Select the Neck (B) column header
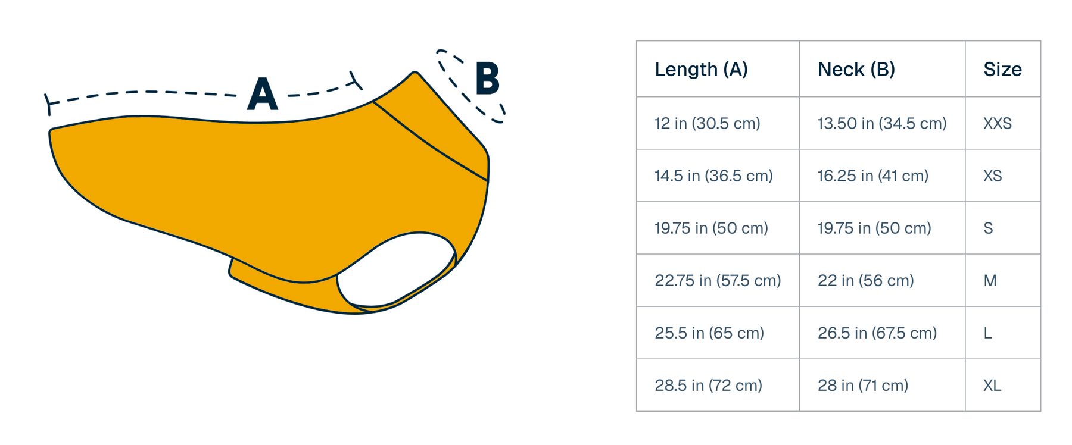Viewport: 1072px width, 445px height. pyautogui.click(x=856, y=70)
